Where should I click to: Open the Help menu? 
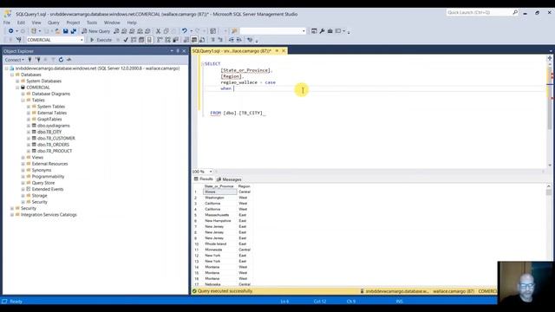point(132,23)
